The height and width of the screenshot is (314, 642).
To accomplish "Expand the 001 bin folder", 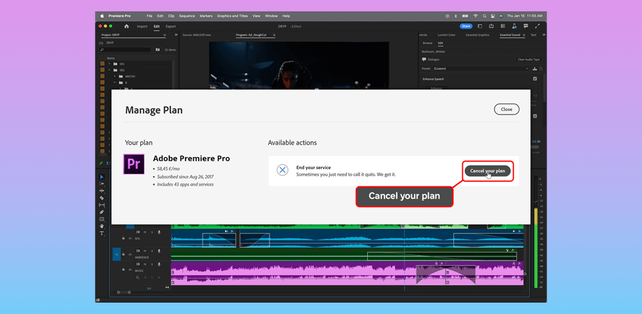I will tap(109, 63).
